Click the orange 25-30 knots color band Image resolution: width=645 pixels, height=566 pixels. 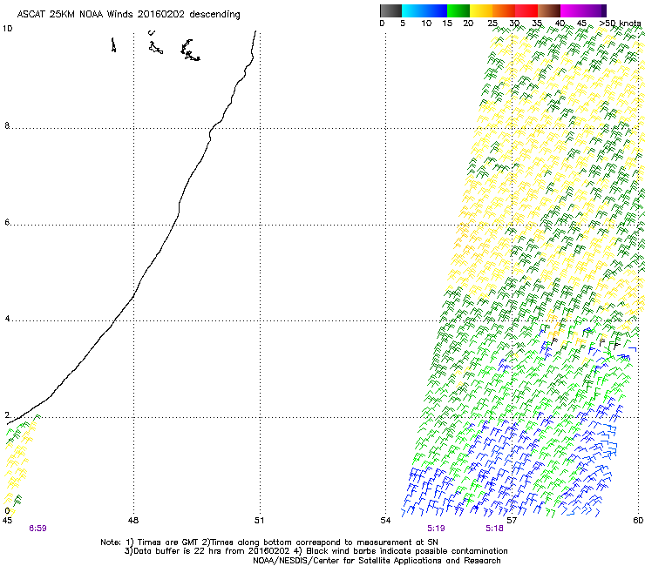[x=504, y=10]
